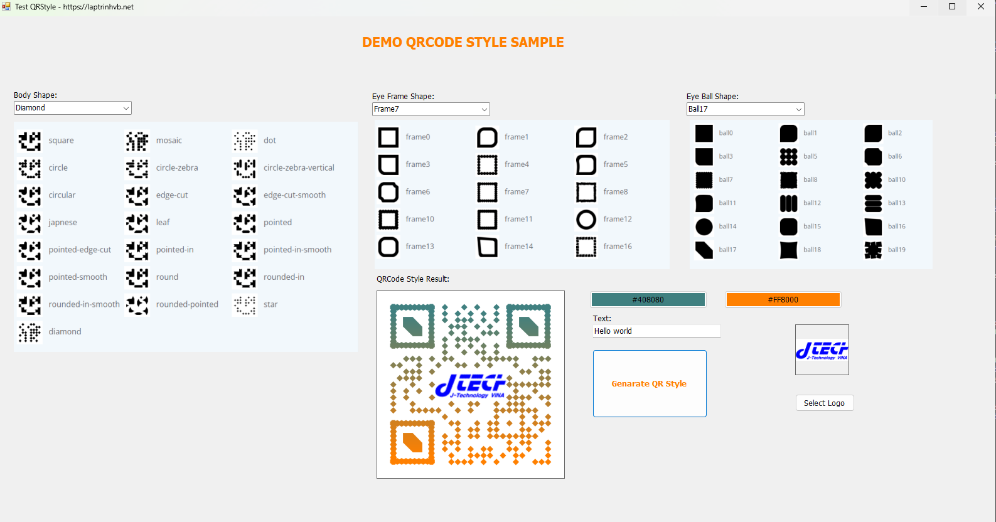The height and width of the screenshot is (522, 996).
Task: Click the generated QR code result image
Action: coord(471,385)
